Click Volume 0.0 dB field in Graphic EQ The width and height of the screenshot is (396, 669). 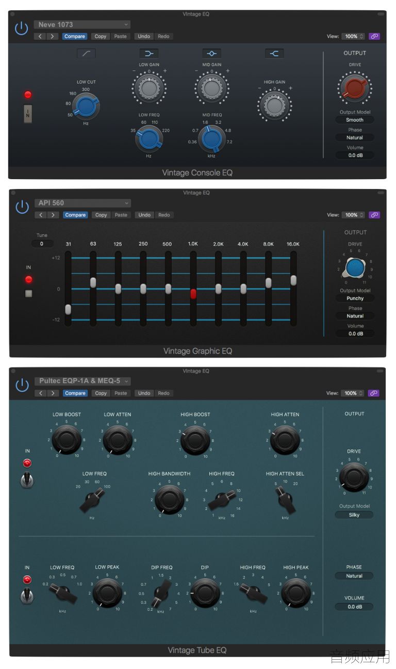pos(355,334)
